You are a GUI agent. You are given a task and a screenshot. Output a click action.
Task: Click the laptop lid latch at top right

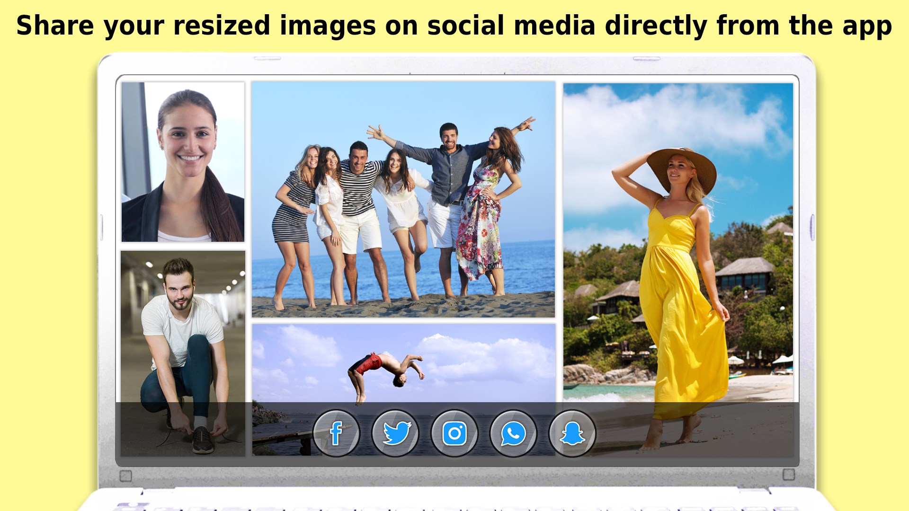click(646, 59)
